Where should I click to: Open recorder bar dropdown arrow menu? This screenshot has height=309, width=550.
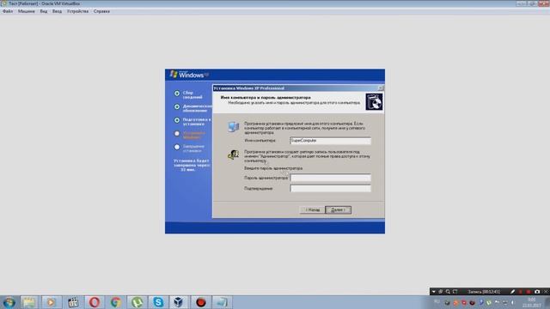[x=433, y=292]
